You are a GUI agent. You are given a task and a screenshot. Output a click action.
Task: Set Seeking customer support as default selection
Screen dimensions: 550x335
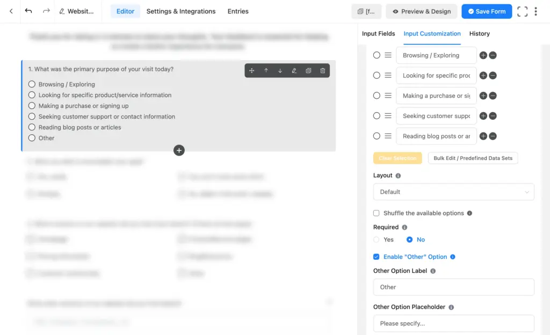coord(377,116)
